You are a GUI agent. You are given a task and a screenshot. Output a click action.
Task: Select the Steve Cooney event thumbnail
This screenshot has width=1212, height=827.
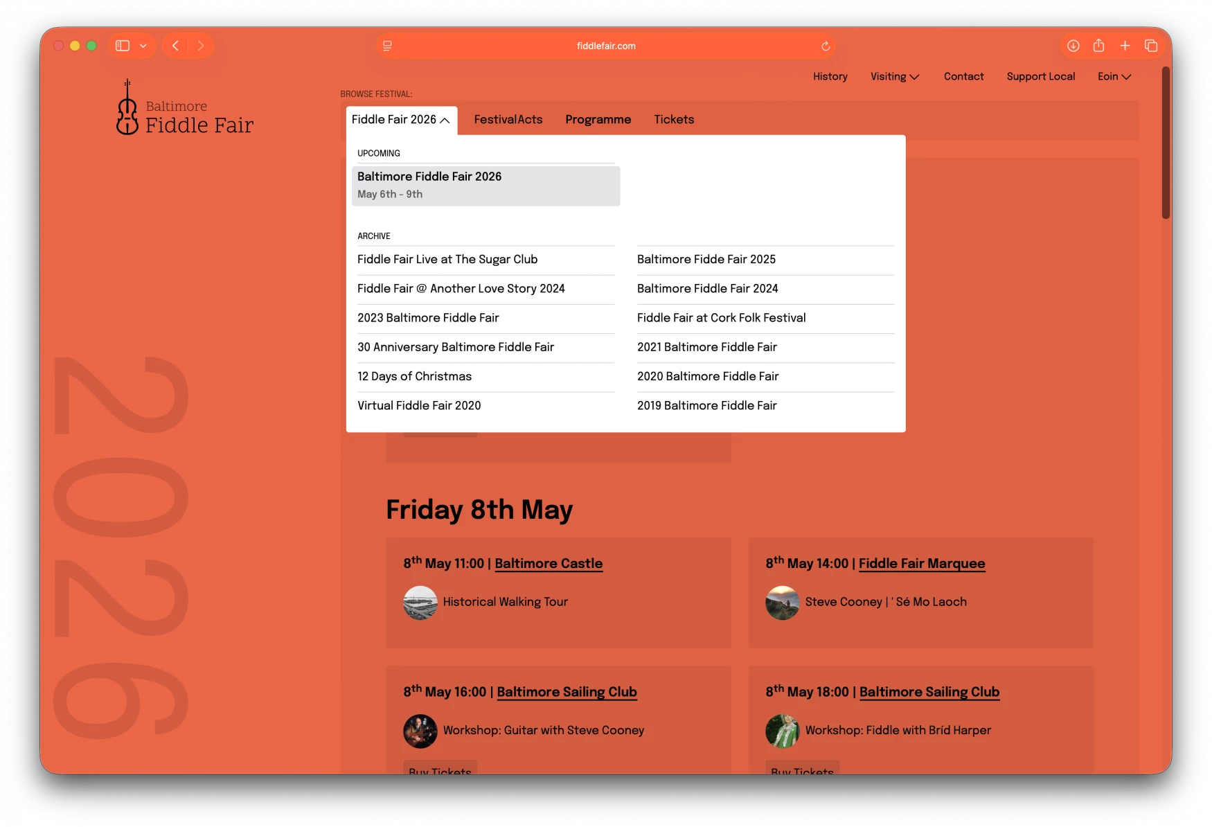pyautogui.click(x=782, y=603)
